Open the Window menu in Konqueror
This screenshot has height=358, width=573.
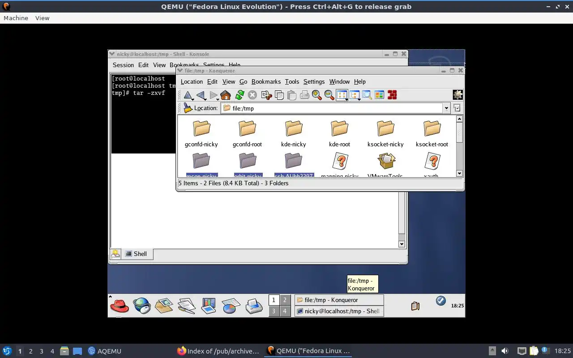tap(339, 81)
